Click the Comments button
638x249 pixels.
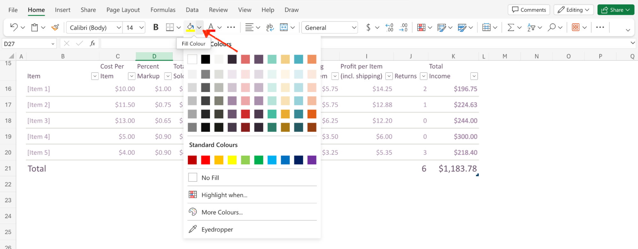pyautogui.click(x=529, y=10)
